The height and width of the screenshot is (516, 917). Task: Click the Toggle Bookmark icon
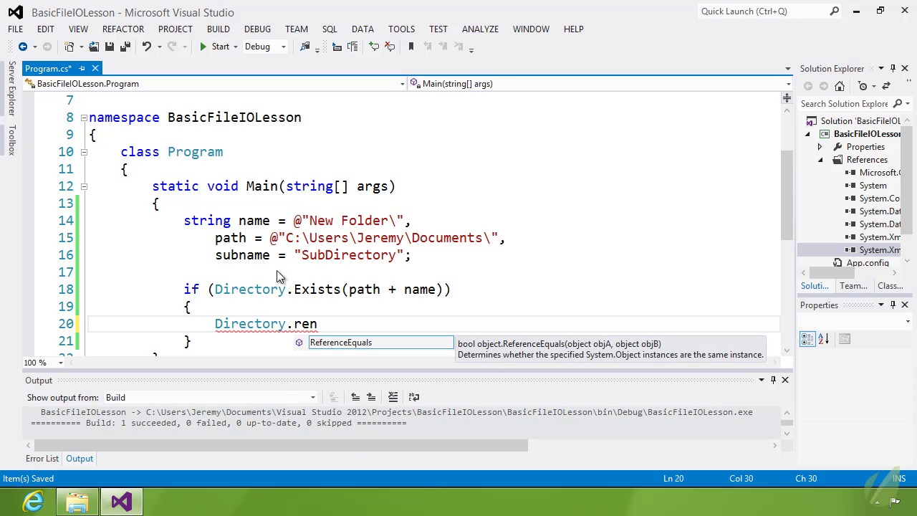click(x=411, y=47)
